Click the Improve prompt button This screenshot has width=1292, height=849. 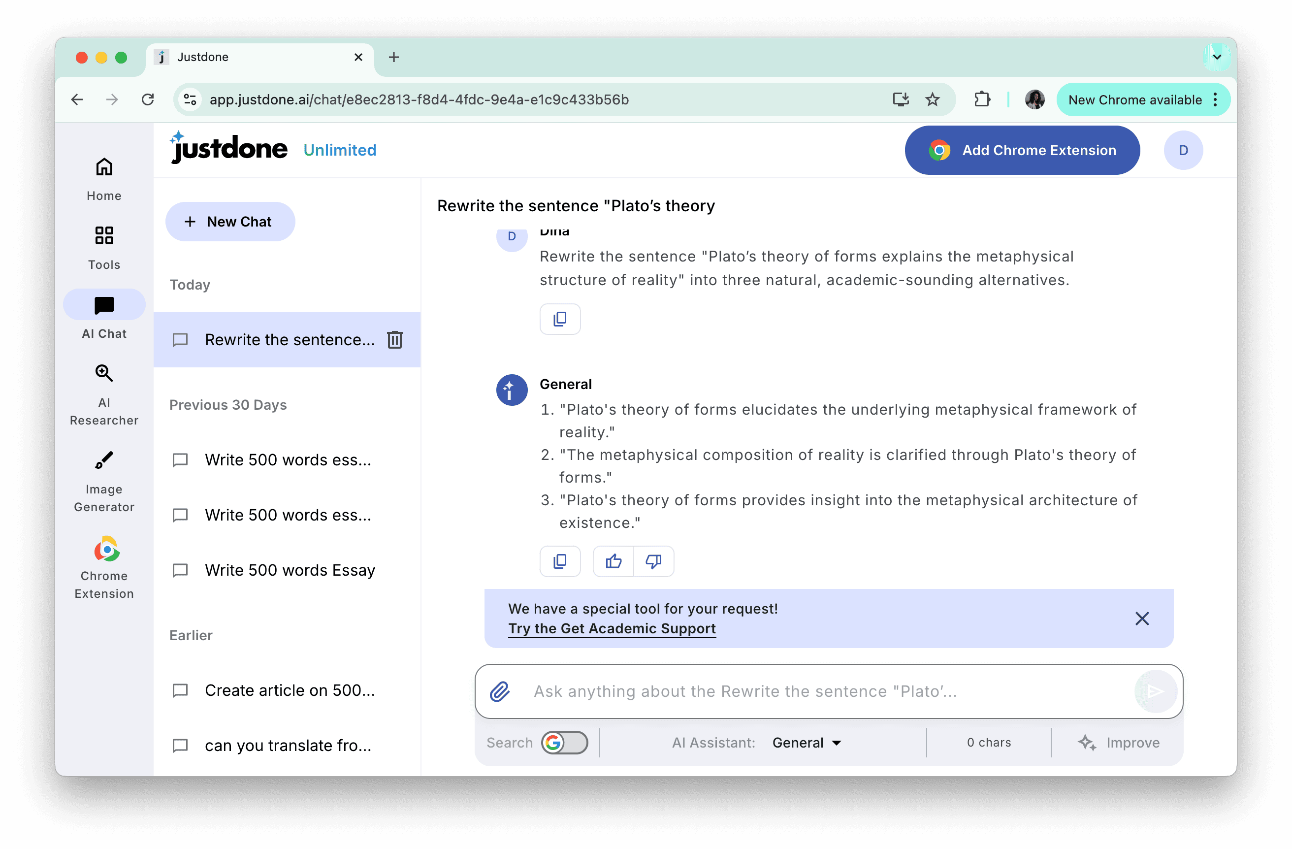[1118, 743]
